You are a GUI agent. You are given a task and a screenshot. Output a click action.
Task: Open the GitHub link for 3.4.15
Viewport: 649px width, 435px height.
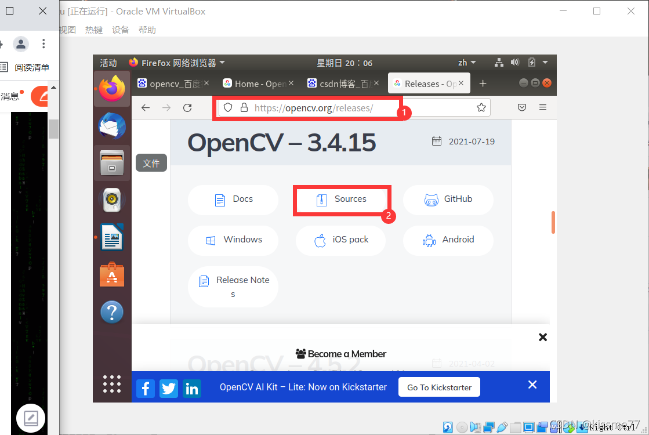448,200
